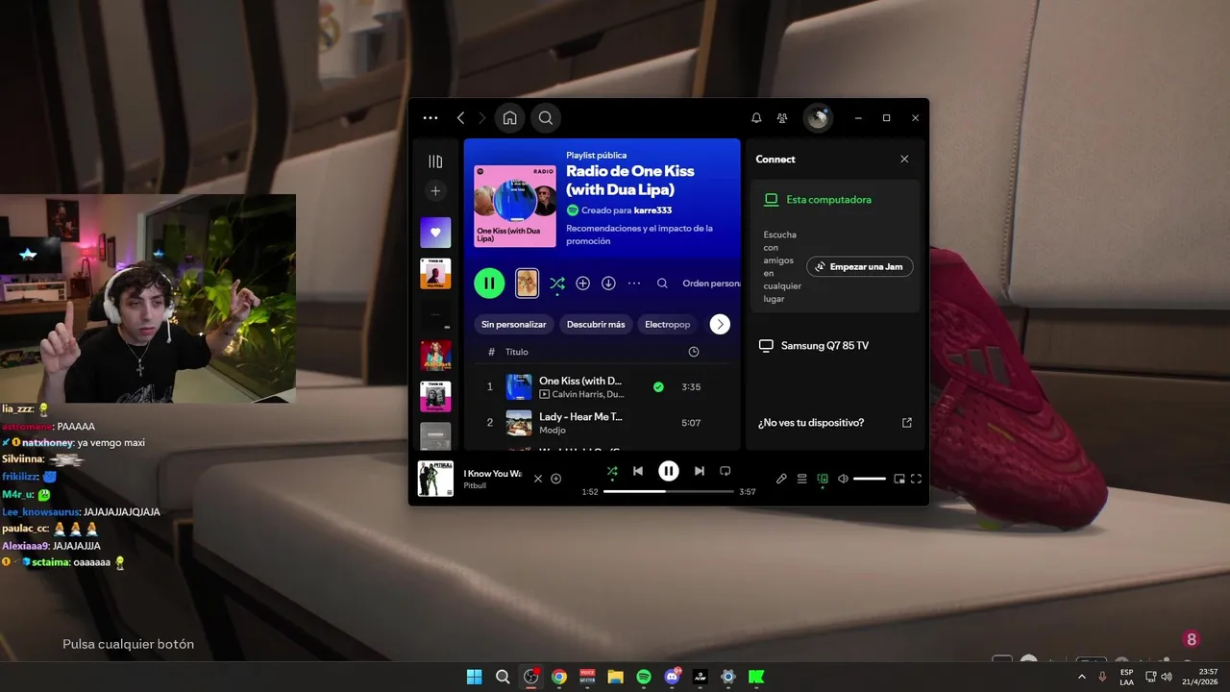Image resolution: width=1230 pixels, height=692 pixels.
Task: Seek within the song progress bar
Action: (669, 491)
